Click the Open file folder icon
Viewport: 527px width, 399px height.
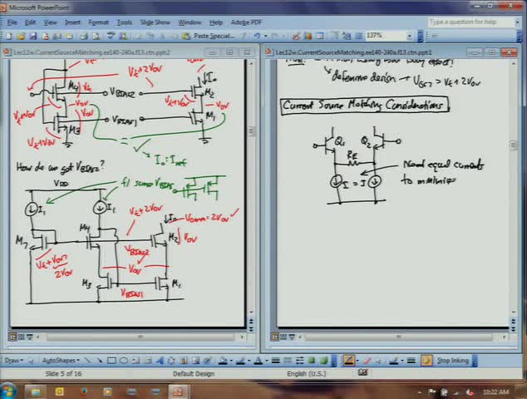tap(21, 36)
